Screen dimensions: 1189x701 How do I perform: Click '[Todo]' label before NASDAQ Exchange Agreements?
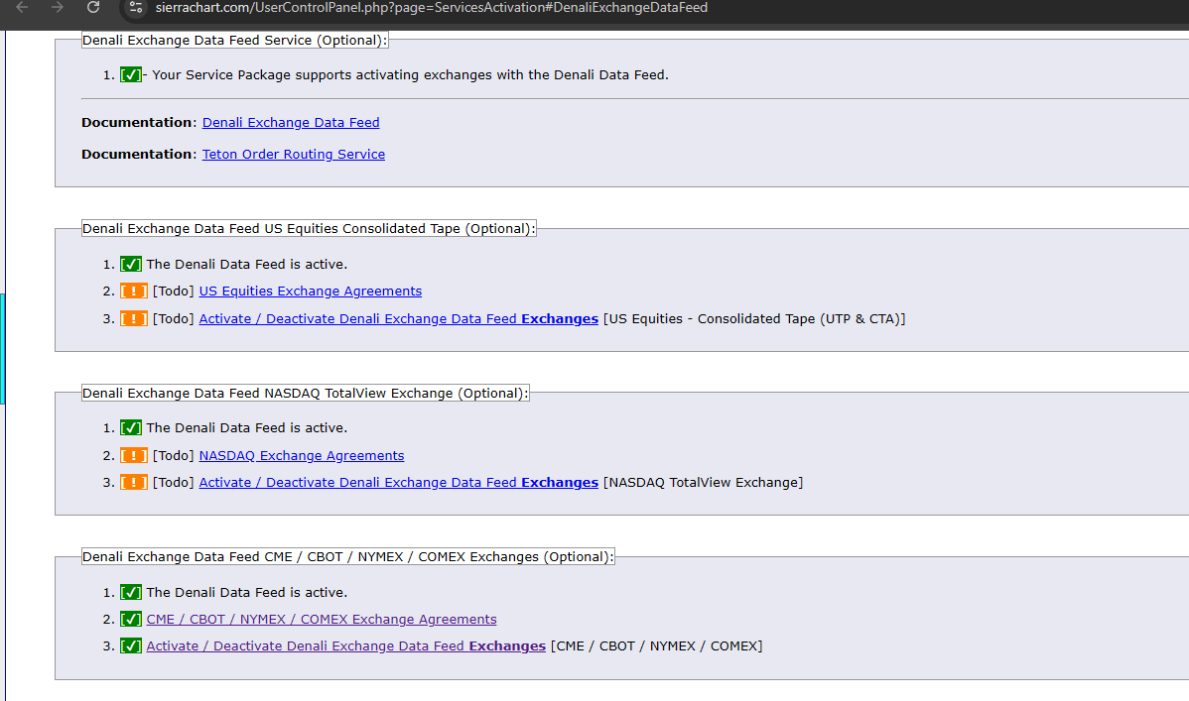coord(174,455)
